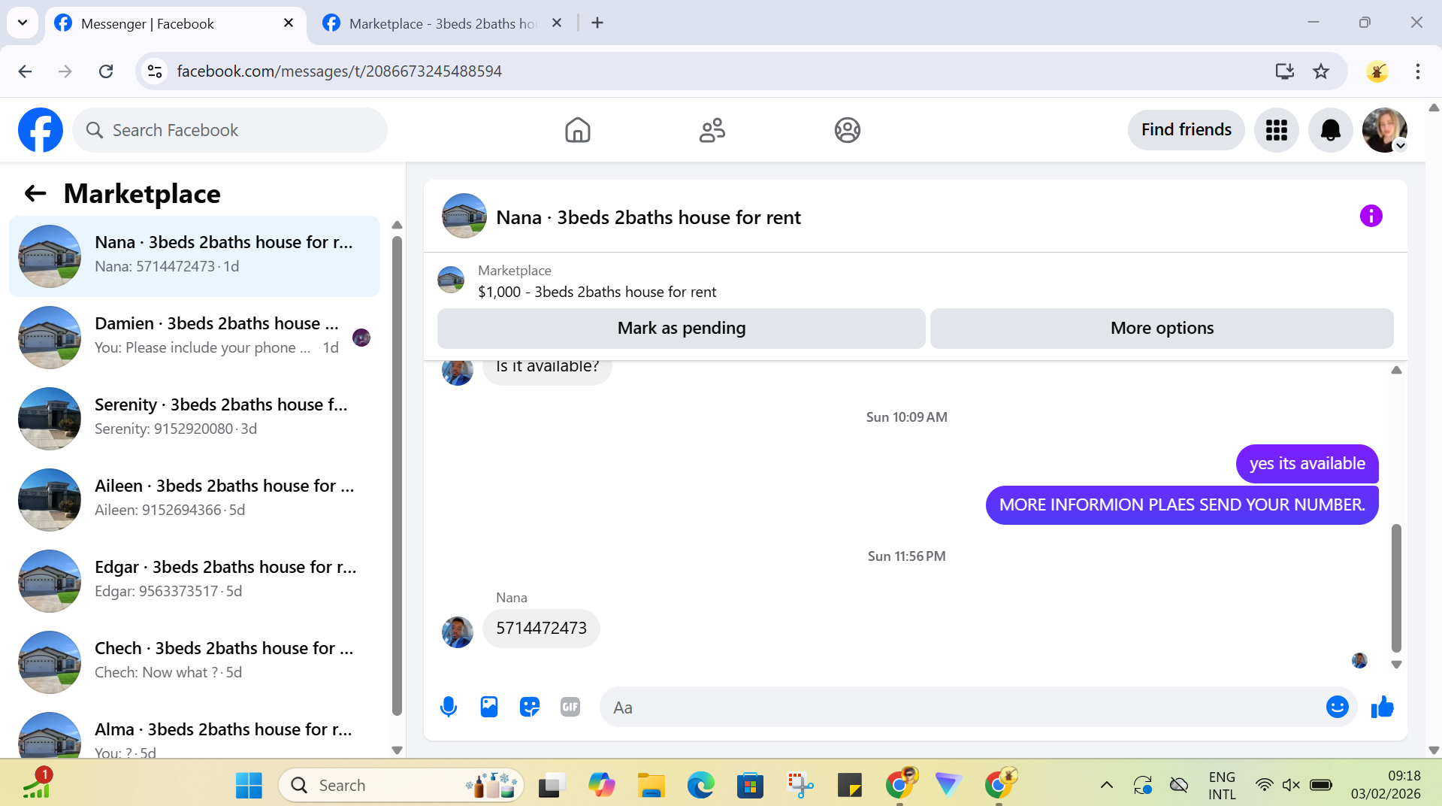Attach a photo using the image icon
The image size is (1442, 806).
(488, 708)
